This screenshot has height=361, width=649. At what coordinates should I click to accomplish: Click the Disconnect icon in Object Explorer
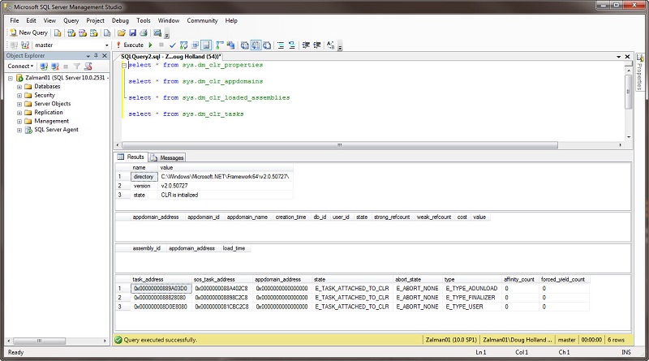tap(54, 67)
